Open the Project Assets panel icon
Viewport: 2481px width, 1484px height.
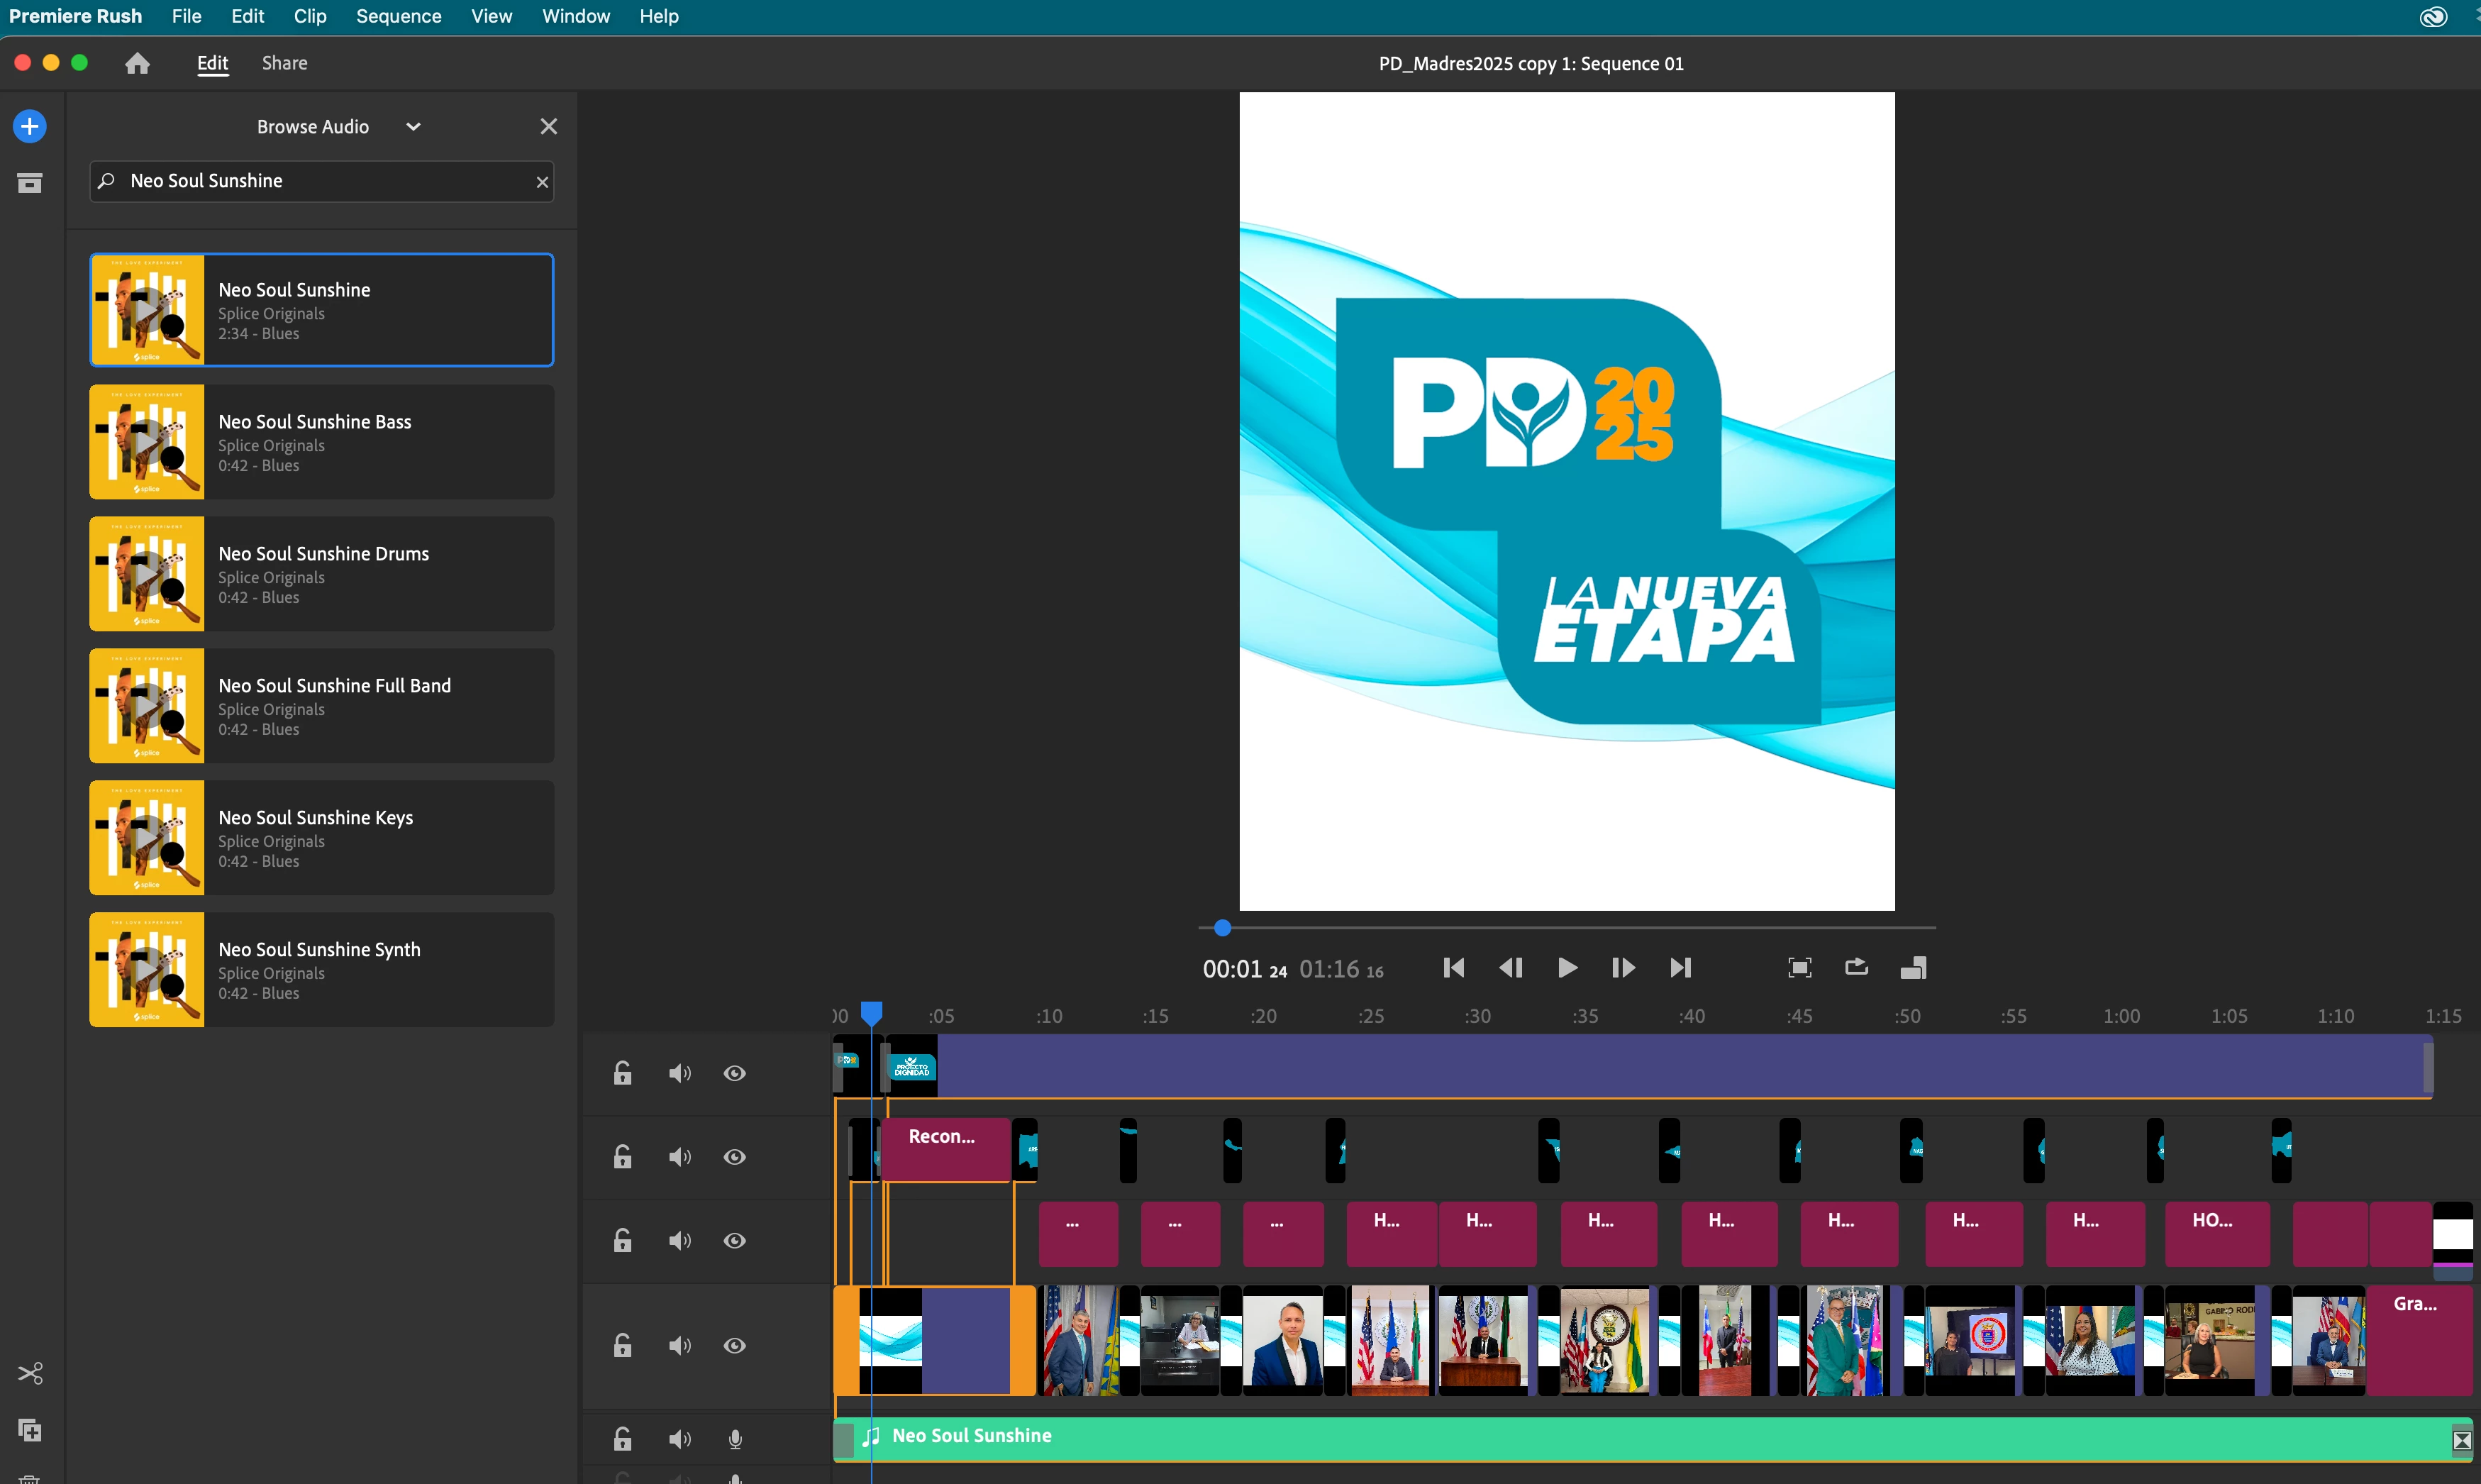pos(30,183)
